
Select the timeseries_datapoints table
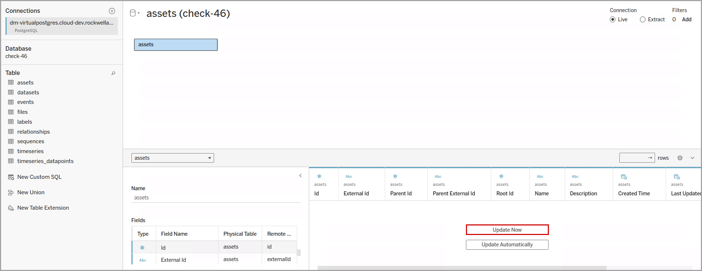[45, 161]
